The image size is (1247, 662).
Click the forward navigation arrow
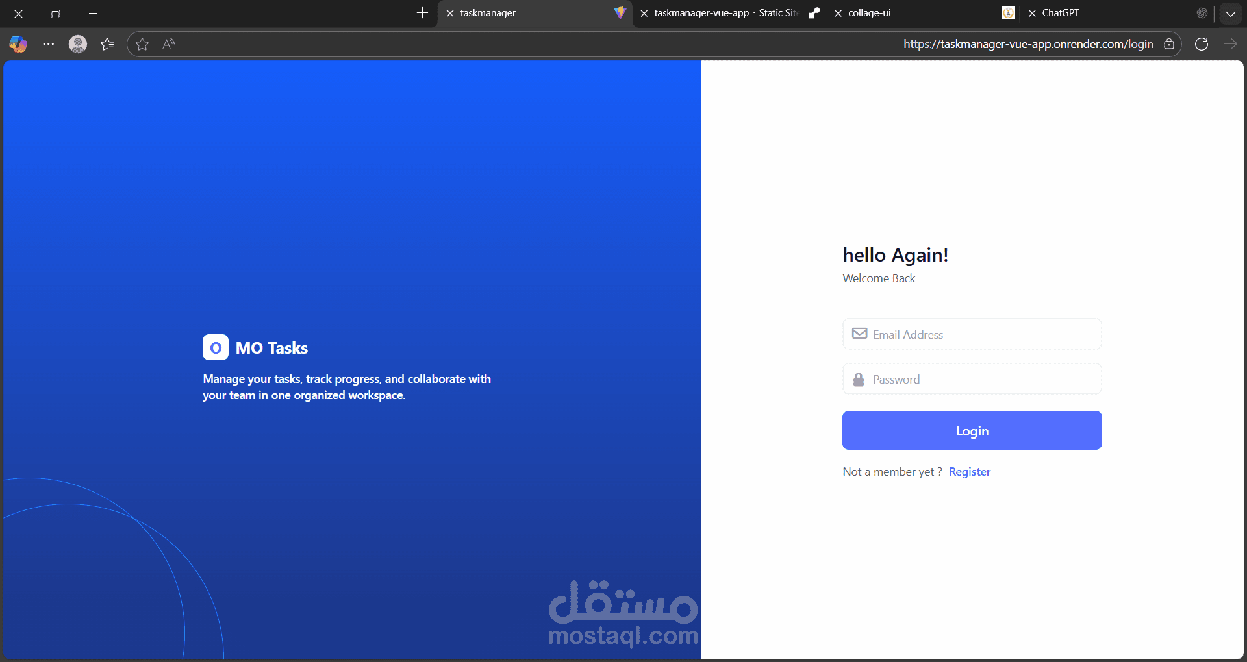[x=1230, y=44]
